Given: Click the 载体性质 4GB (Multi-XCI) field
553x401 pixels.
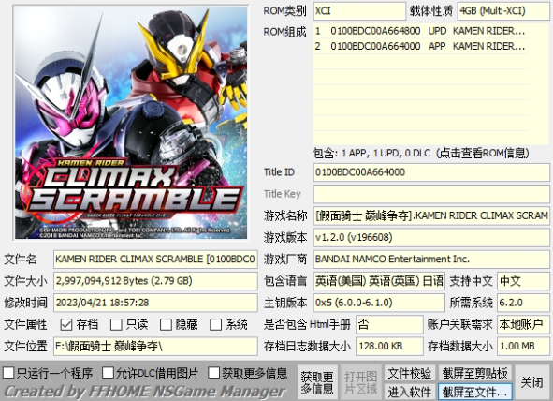Looking at the screenshot, I should (503, 11).
